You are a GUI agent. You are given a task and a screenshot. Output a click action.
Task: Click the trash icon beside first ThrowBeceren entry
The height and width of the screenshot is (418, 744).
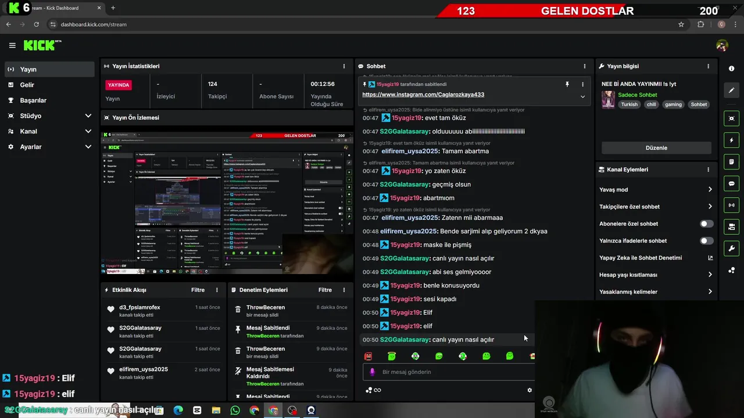[x=238, y=310]
